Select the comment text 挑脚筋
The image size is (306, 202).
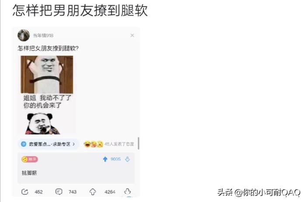pos(29,173)
